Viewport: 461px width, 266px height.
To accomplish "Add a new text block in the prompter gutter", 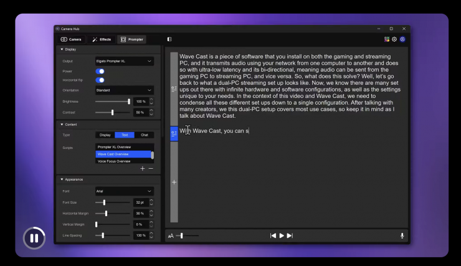I will 174,182.
